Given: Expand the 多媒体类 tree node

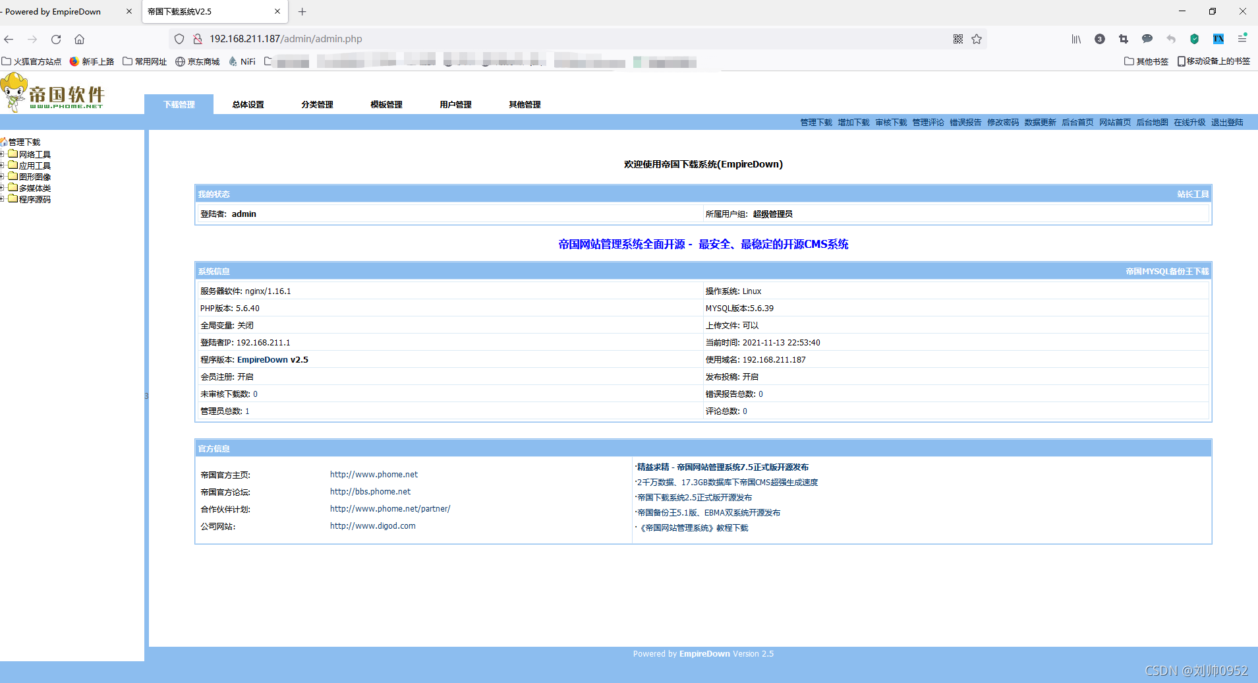Looking at the screenshot, I should click(x=3, y=188).
